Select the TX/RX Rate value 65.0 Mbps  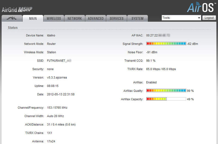[x=161, y=69]
